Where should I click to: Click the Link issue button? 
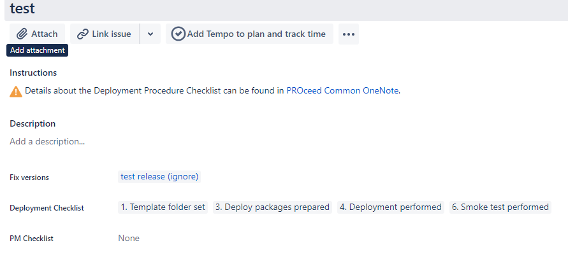[x=105, y=34]
